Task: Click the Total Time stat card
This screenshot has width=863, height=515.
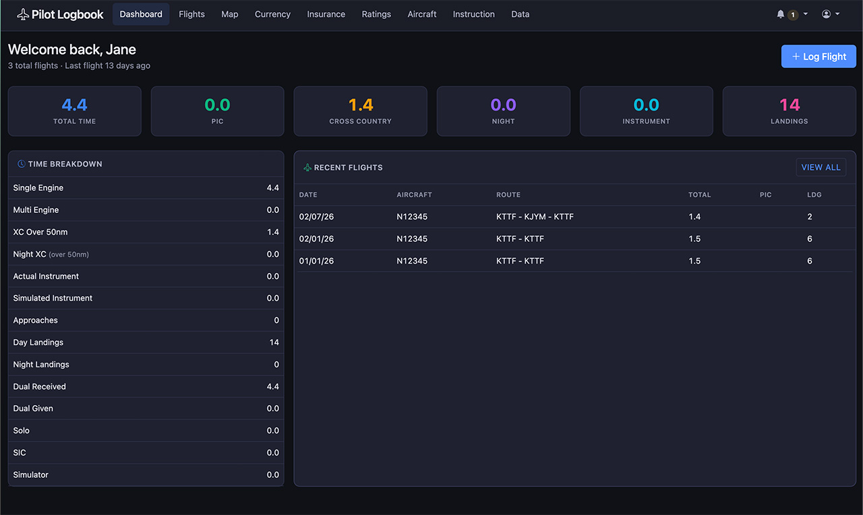Action: [75, 111]
